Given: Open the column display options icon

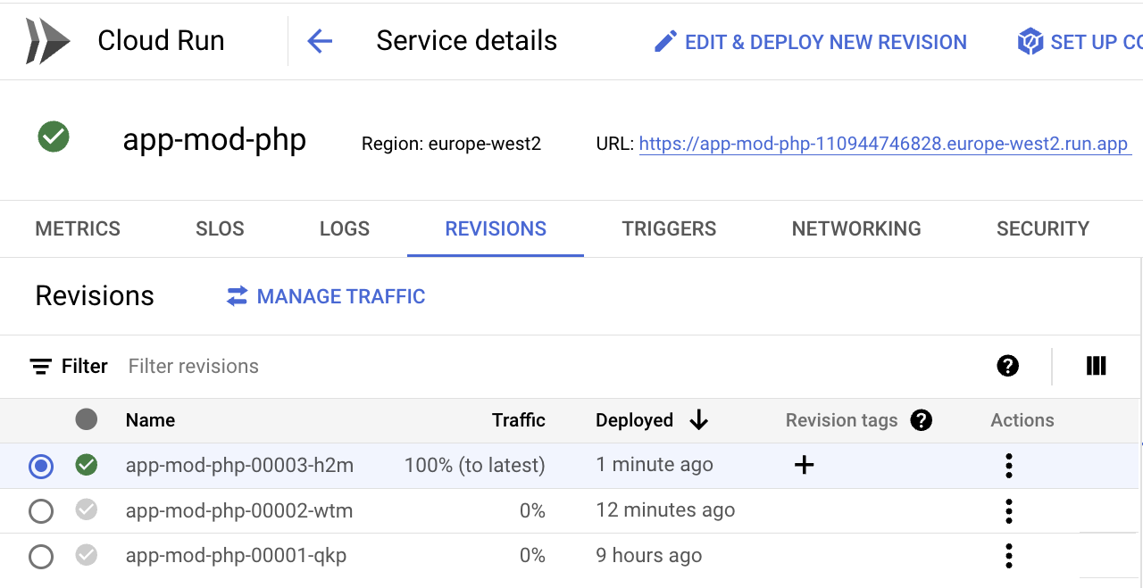Looking at the screenshot, I should point(1097,366).
